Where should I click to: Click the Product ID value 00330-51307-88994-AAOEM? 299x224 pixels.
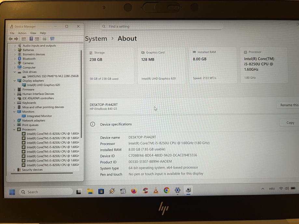point(150,162)
